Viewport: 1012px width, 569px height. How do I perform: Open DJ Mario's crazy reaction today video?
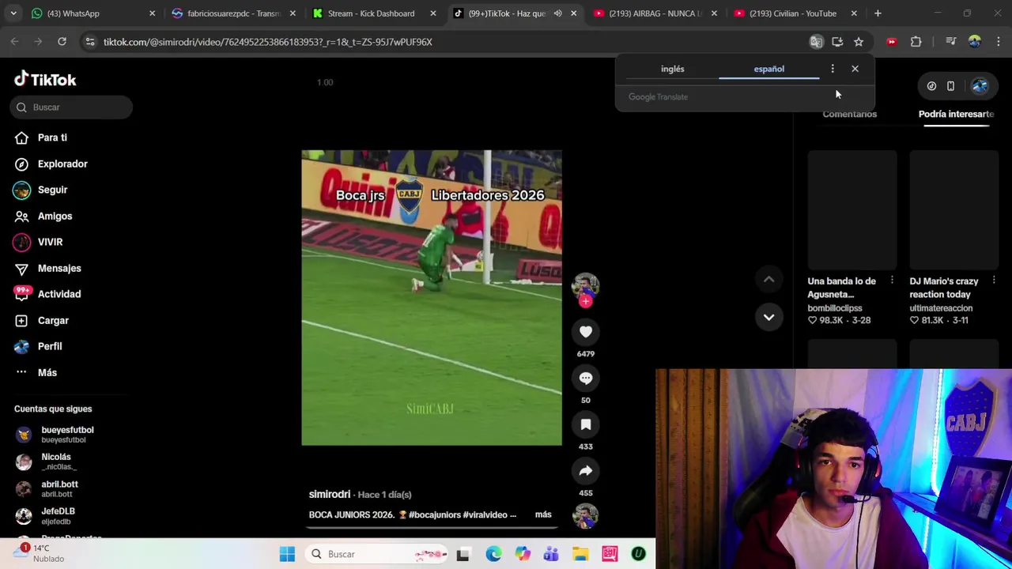point(954,209)
